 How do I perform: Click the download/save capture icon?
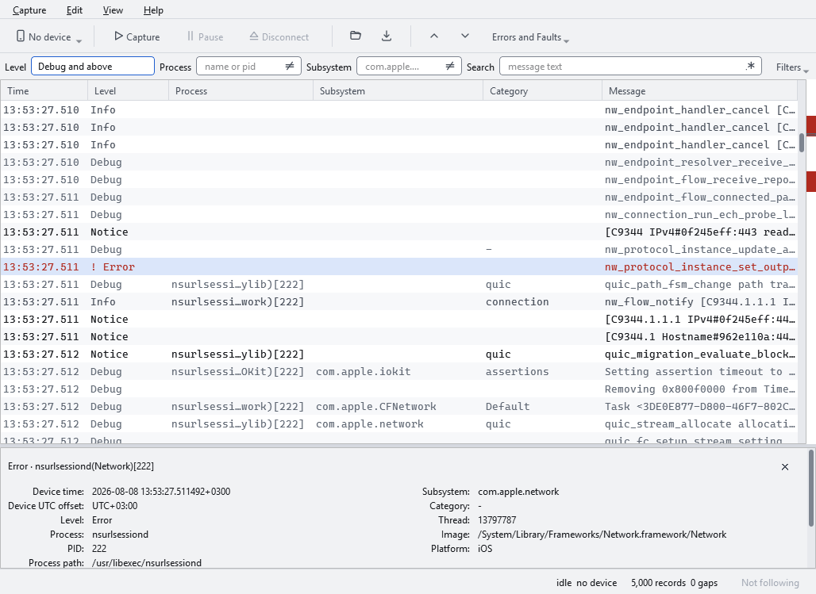pos(386,36)
